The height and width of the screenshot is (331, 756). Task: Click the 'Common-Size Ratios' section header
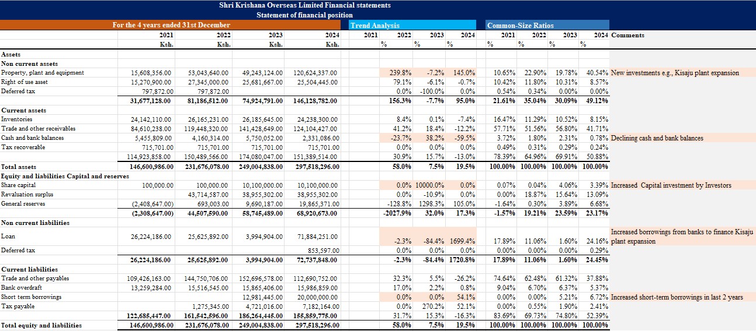(x=521, y=25)
